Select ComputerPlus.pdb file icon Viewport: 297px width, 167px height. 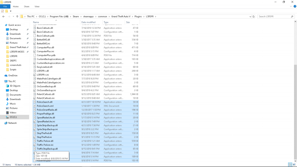pyautogui.click(x=35, y=55)
